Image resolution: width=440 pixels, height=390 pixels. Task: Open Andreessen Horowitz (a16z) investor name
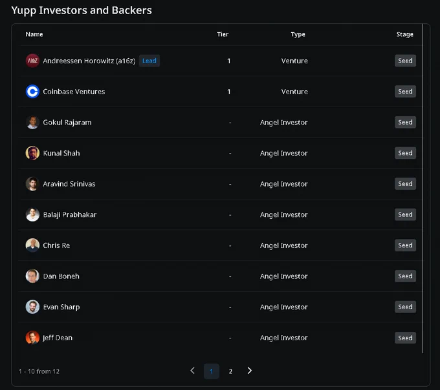(x=89, y=61)
